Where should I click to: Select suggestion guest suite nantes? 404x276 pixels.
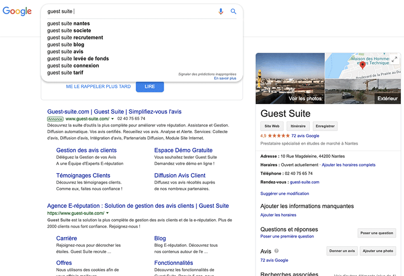tap(69, 23)
